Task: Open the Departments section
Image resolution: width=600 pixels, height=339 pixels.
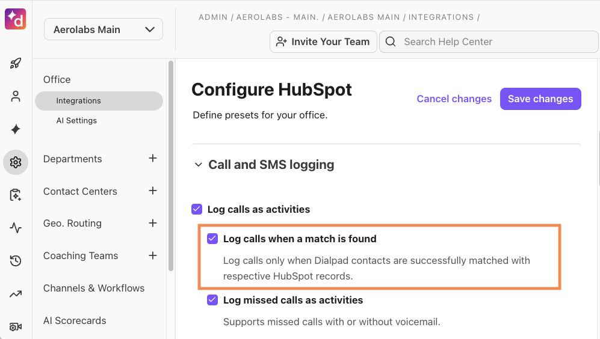Action: click(x=72, y=159)
